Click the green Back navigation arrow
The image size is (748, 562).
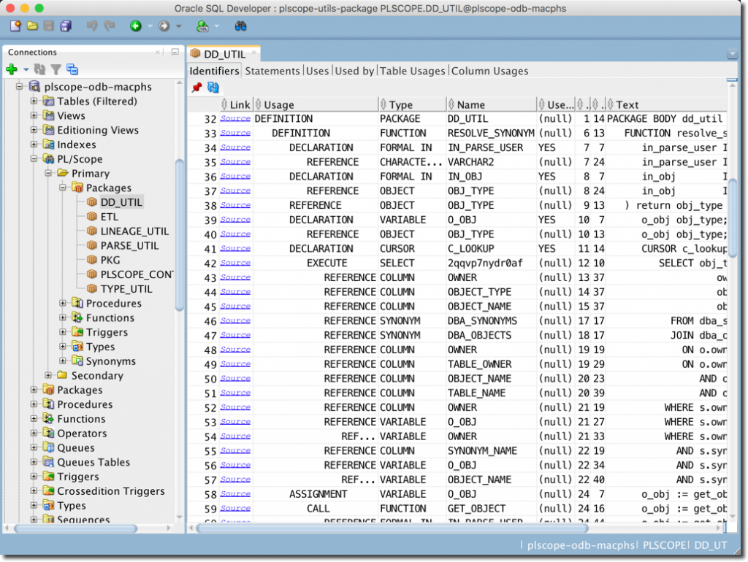pyautogui.click(x=136, y=26)
